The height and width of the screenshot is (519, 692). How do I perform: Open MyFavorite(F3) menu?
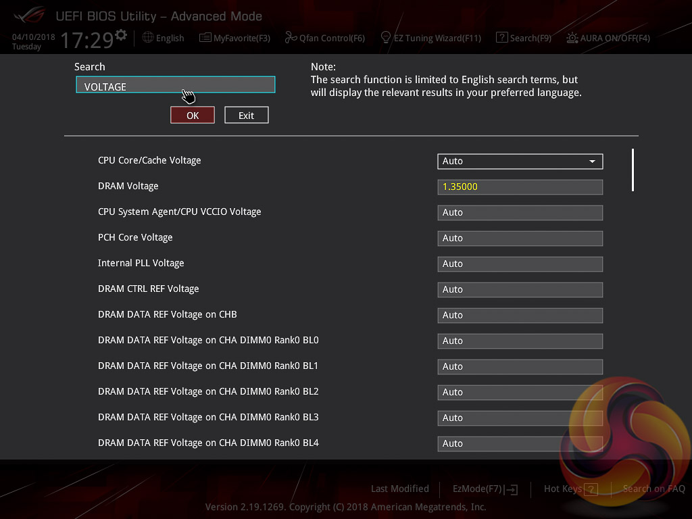(242, 38)
